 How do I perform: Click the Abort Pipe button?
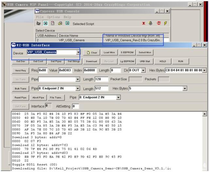point(38,98)
